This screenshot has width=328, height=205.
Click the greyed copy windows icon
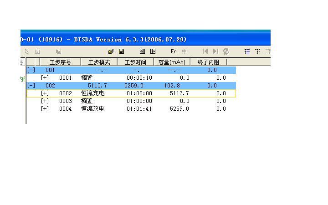58,51
